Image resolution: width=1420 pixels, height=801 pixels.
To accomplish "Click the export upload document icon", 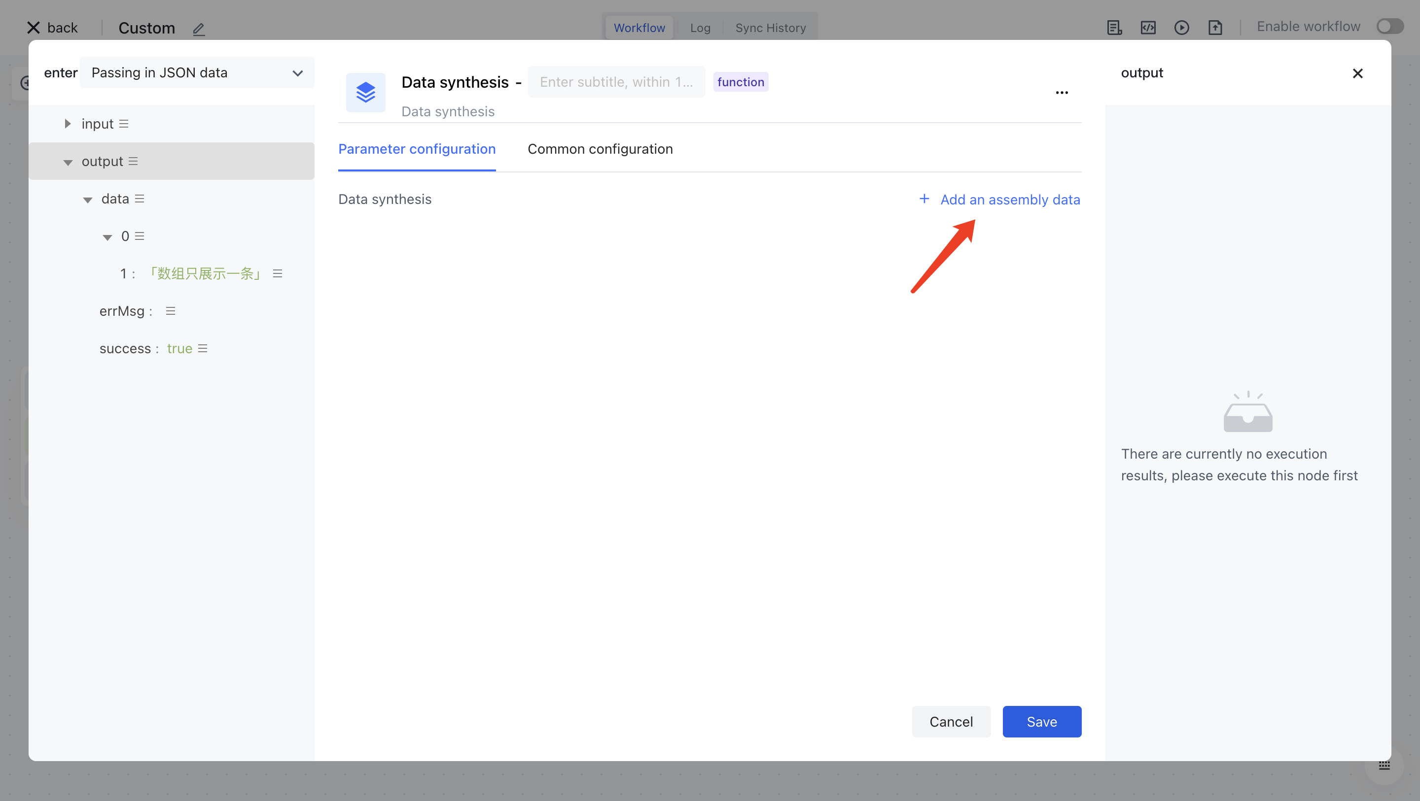I will pos(1215,28).
